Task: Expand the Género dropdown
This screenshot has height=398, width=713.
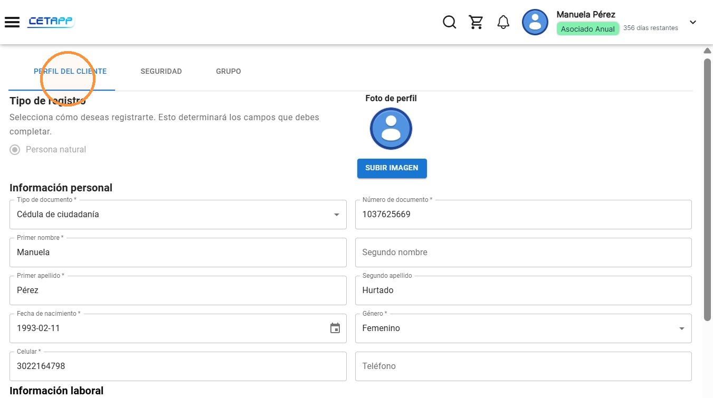Action: [x=524, y=328]
